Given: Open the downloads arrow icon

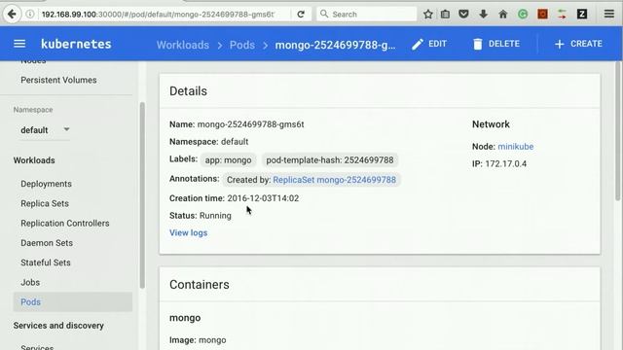Looking at the screenshot, I should tap(483, 15).
